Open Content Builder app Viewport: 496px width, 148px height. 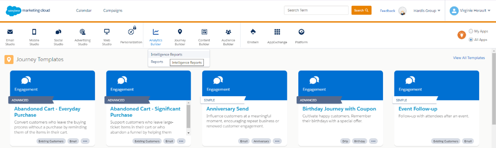click(x=204, y=36)
